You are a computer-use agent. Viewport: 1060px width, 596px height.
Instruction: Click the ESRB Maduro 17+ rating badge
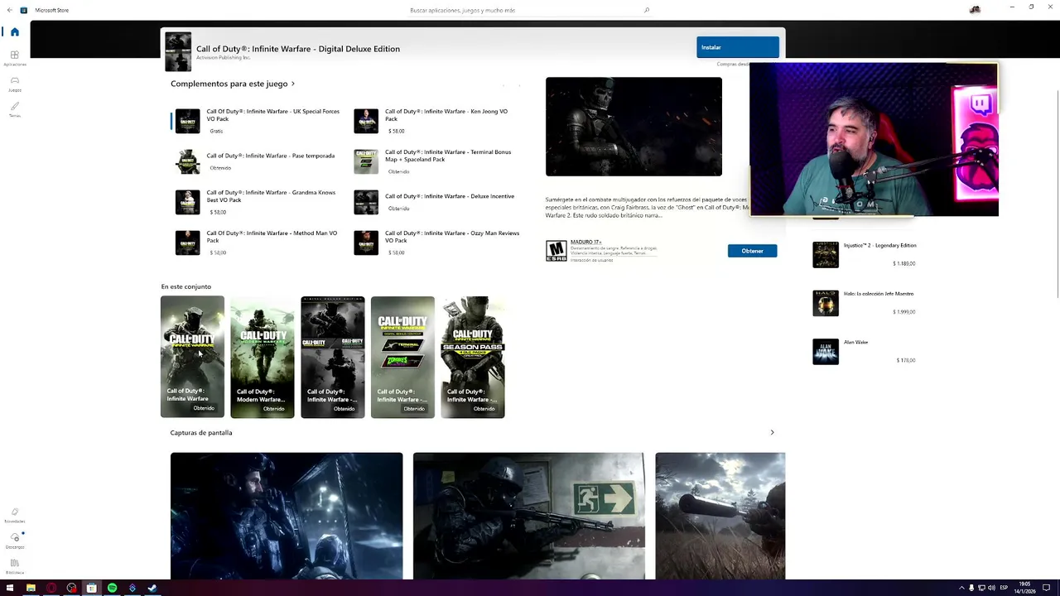click(x=556, y=251)
